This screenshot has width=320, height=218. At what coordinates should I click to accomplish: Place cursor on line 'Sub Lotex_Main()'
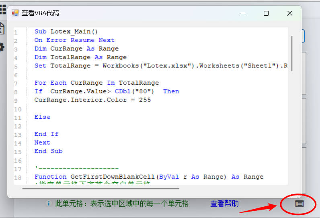pyautogui.click(x=66, y=32)
